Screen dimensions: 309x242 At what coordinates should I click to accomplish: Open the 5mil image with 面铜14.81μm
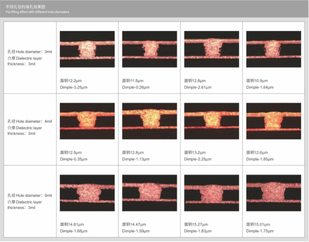(87, 193)
